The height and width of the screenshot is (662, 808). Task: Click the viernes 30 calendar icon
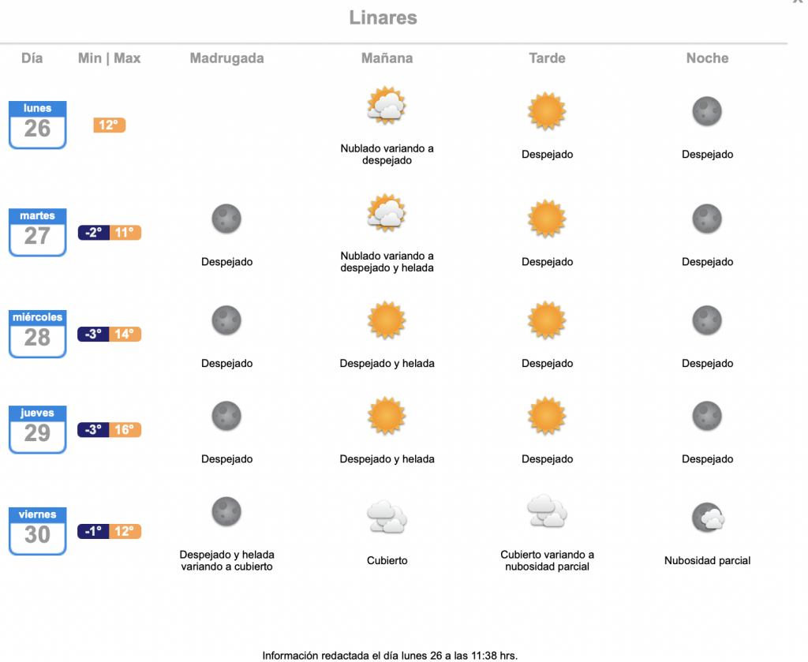38,531
